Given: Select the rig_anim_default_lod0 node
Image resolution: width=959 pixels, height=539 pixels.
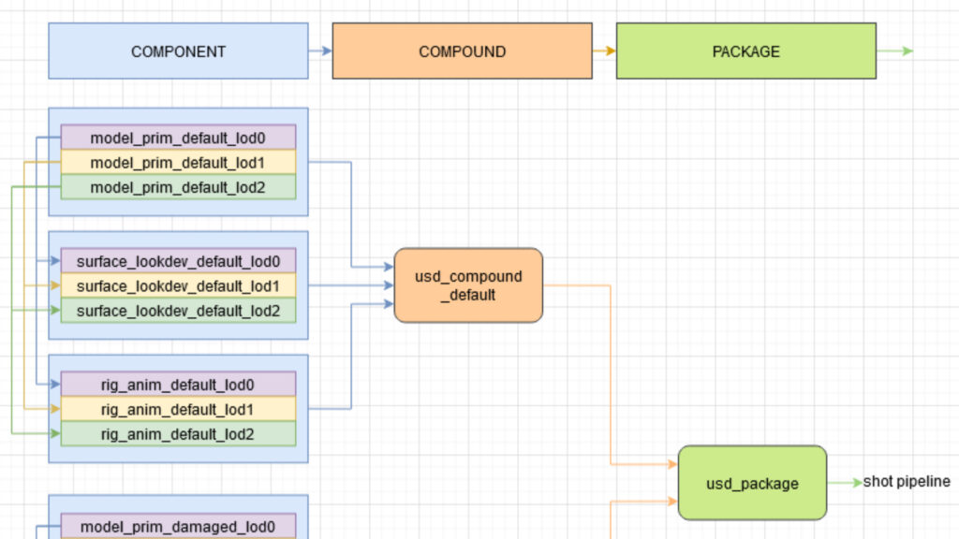Looking at the screenshot, I should (178, 384).
